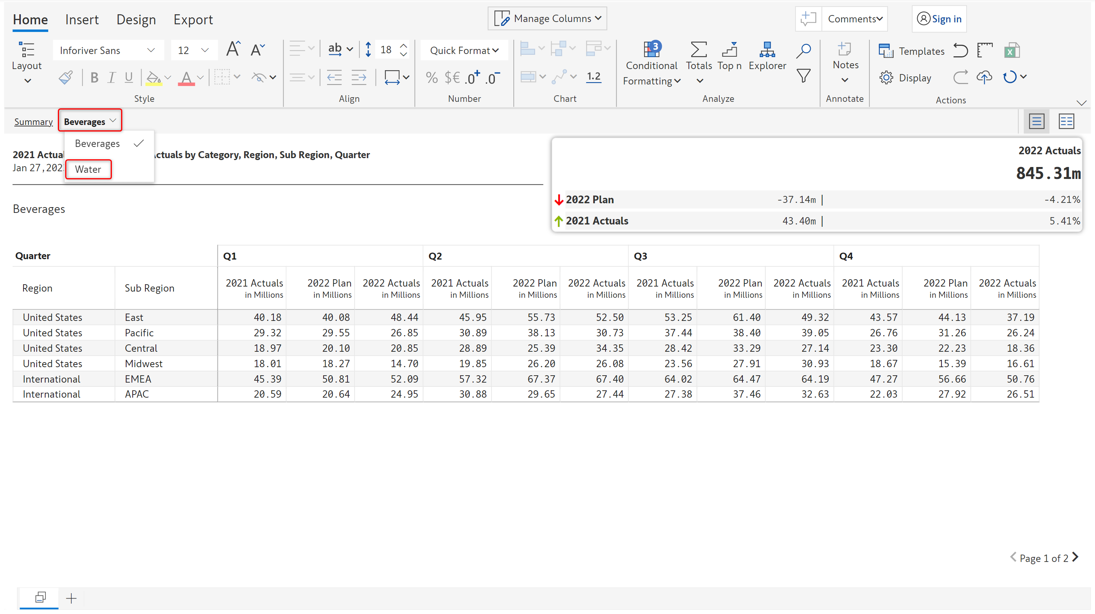Click the Sign in button
The height and width of the screenshot is (614, 1095).
click(x=939, y=19)
